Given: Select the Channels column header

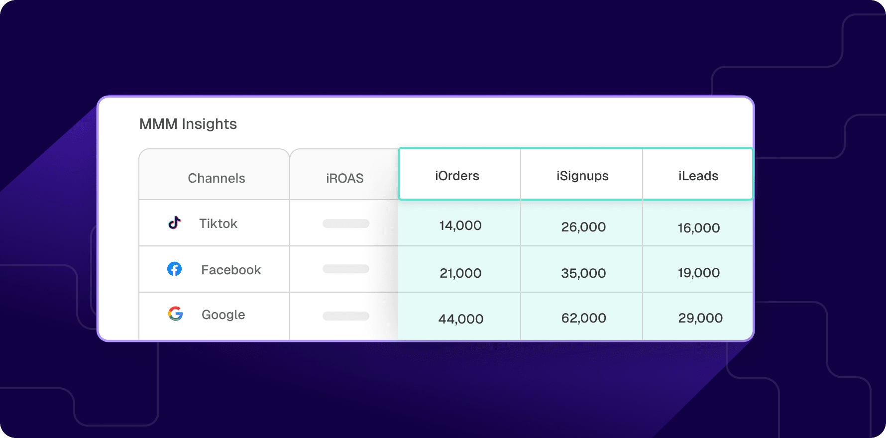Looking at the screenshot, I should 217,178.
